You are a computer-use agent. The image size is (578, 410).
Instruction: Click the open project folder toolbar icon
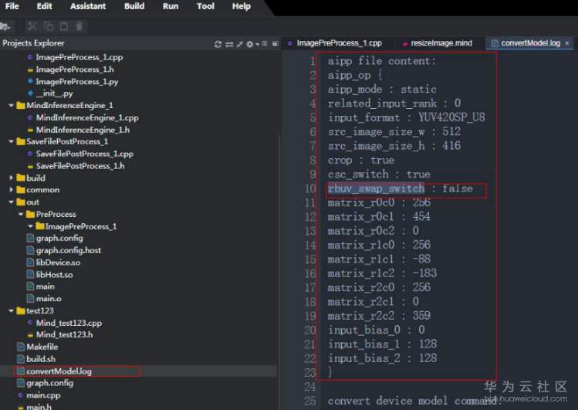(x=5, y=26)
